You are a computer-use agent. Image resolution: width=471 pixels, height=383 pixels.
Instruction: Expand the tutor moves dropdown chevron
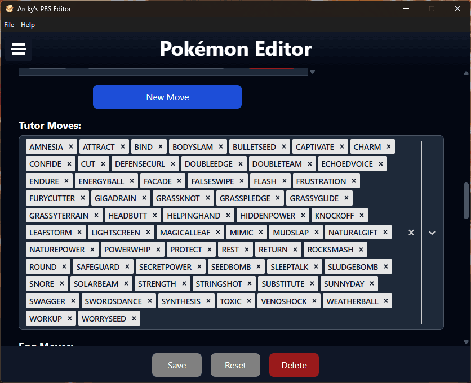pyautogui.click(x=432, y=233)
